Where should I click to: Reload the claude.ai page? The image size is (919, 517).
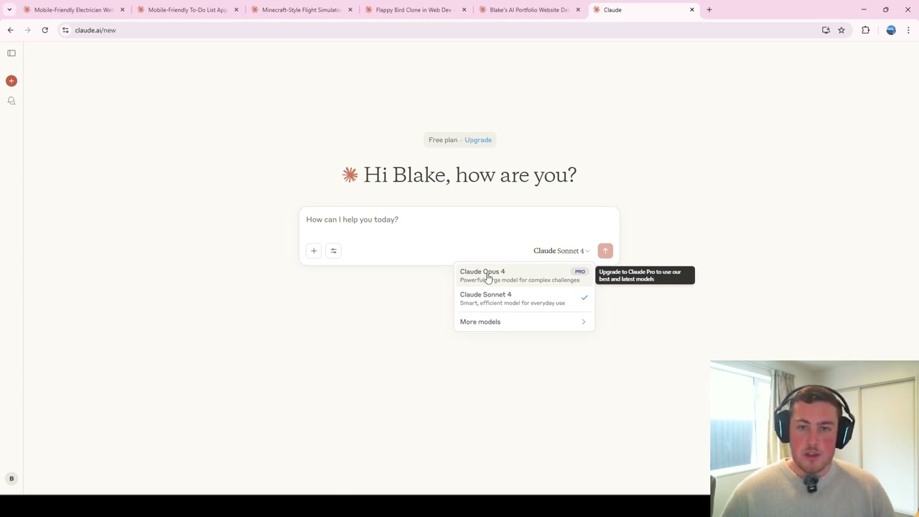(x=45, y=30)
